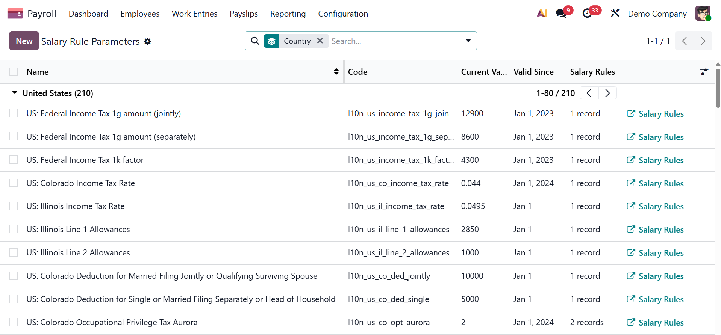Open the messages chat icon
This screenshot has width=721, height=335.
(x=561, y=14)
